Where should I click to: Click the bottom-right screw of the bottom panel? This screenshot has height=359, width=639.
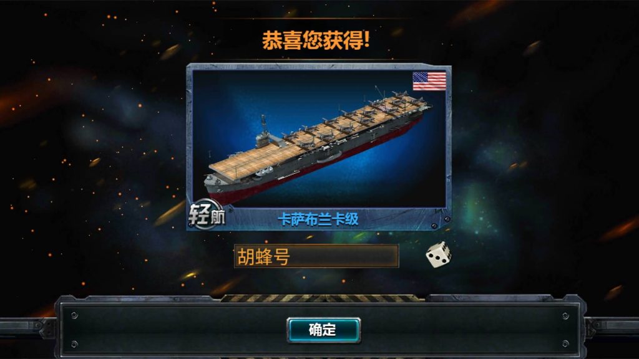(565, 344)
